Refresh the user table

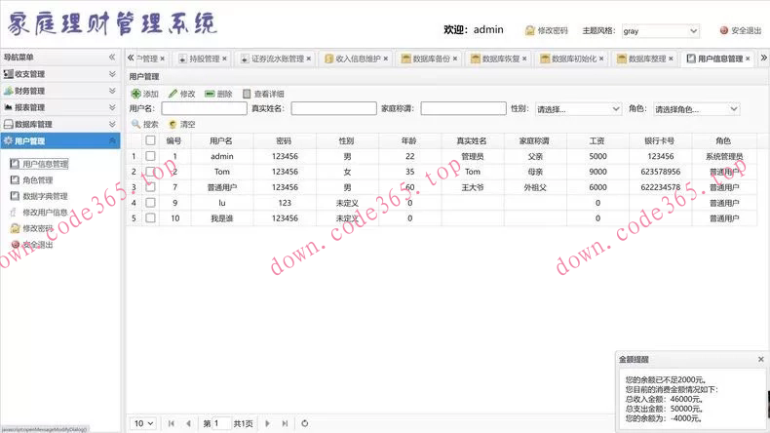point(305,423)
